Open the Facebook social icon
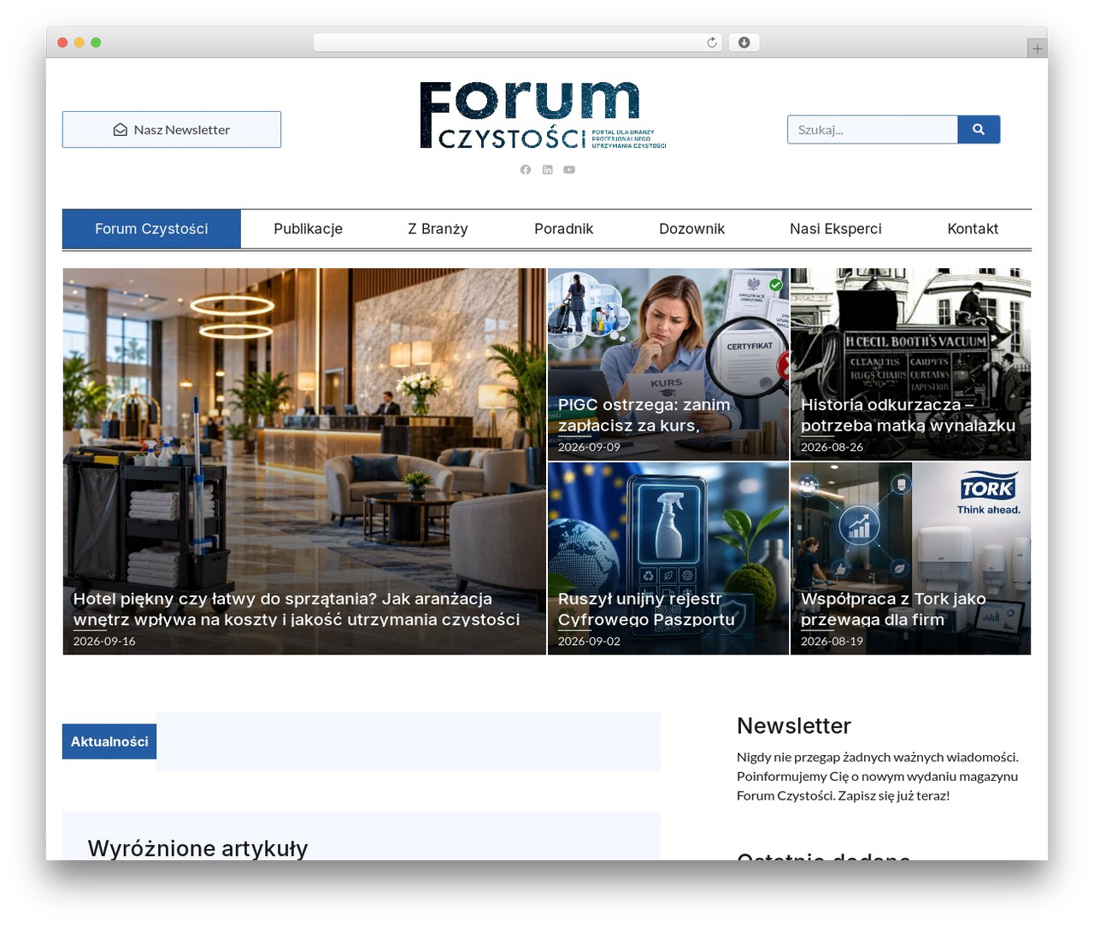Image resolution: width=1094 pixels, height=926 pixels. 526,170
